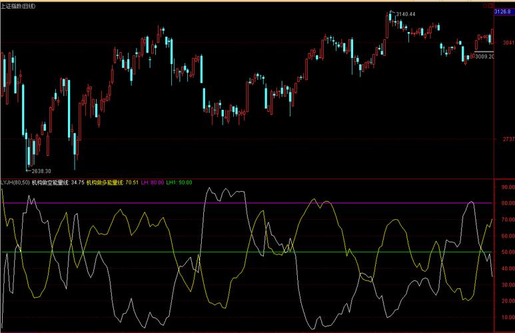Click the '60.00' indicator axis value
Screen dimensions: 515x333
point(508,236)
